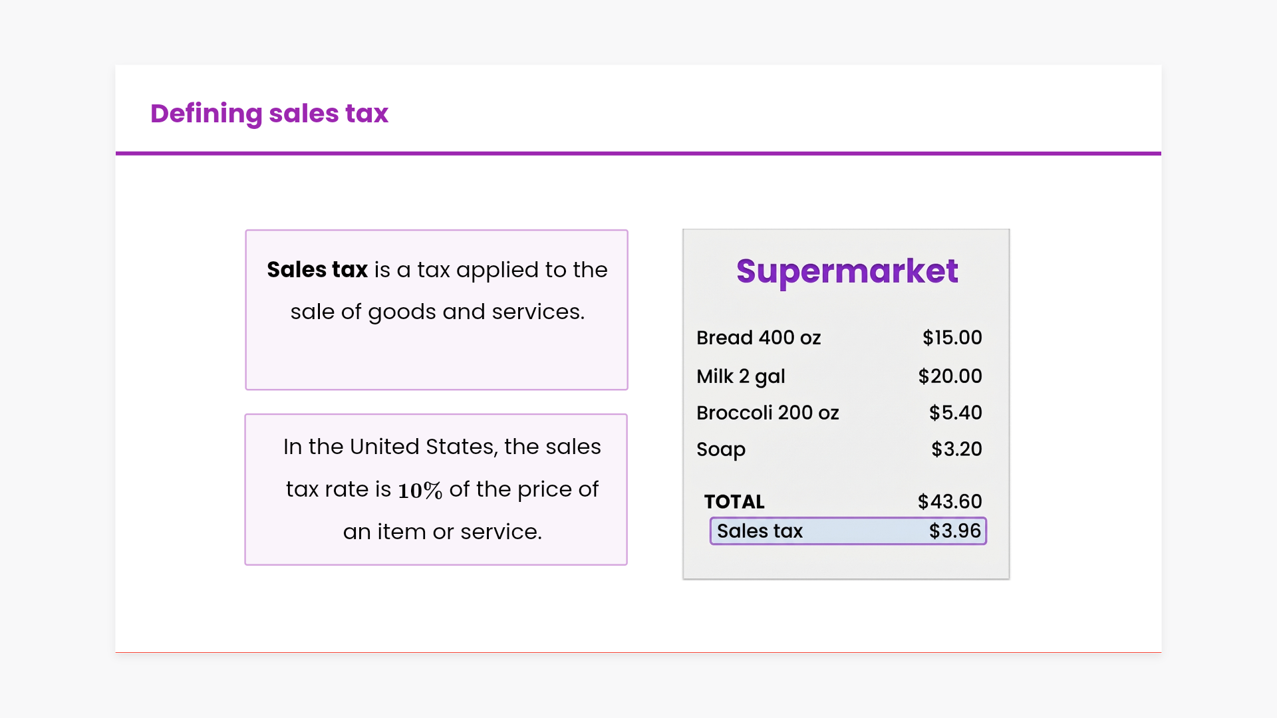Viewport: 1277px width, 718px height.
Task: Click the $43.60 total amount
Action: [950, 502]
